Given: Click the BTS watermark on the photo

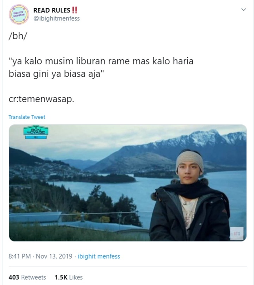Looking at the screenshot, I should tap(237, 233).
